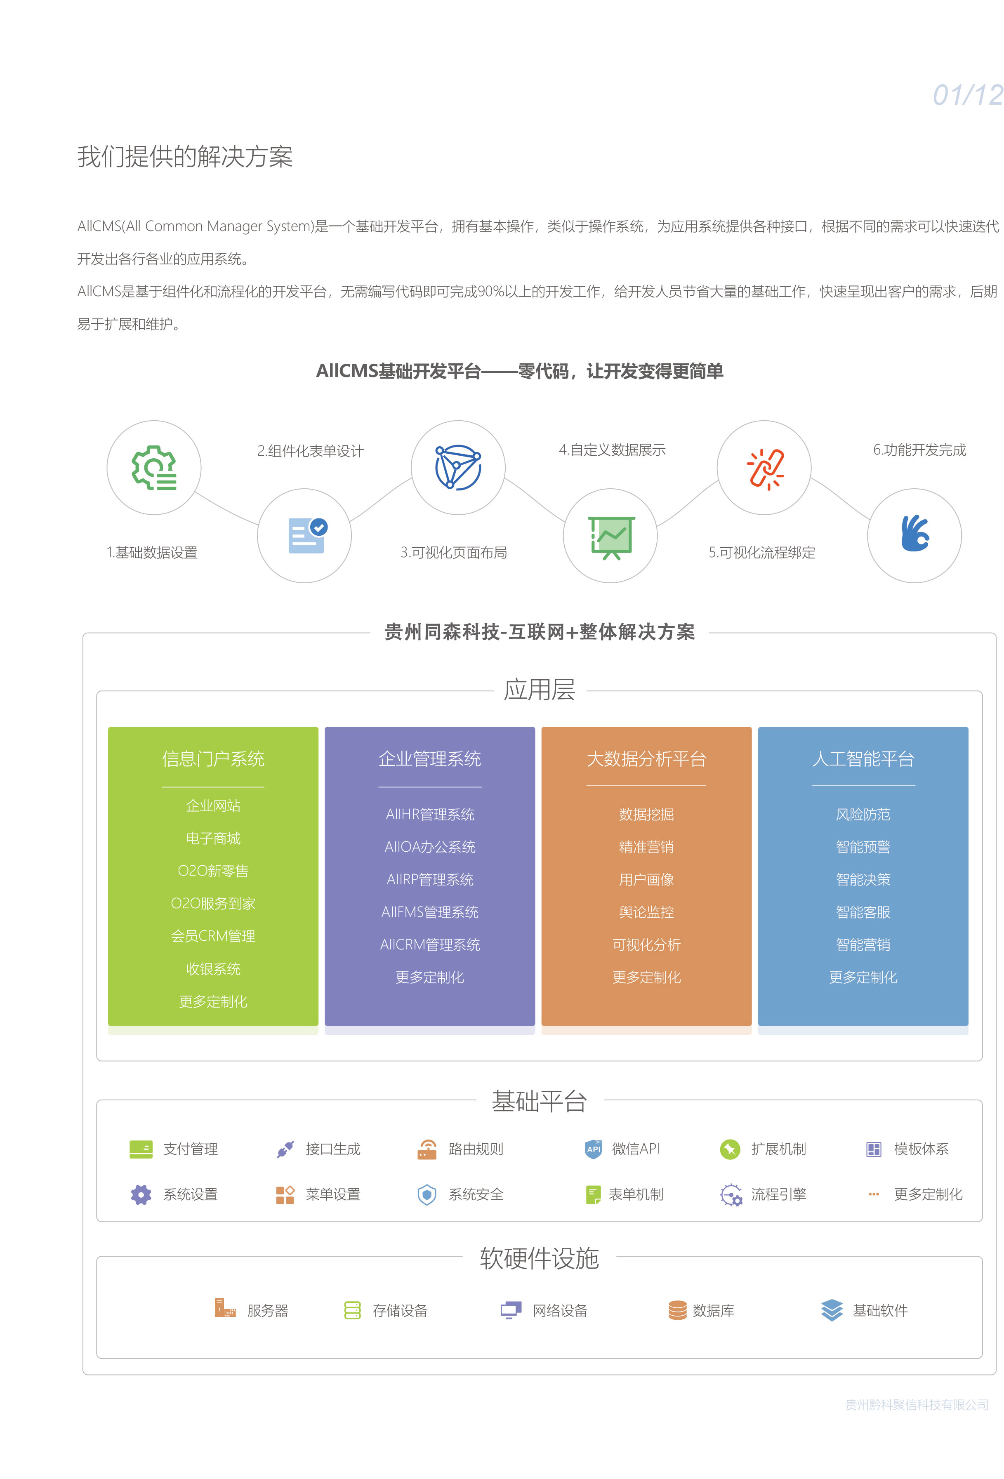The width and height of the screenshot is (1004, 1479).
Task: Click 数据挖掘 in the orange card
Action: 646,814
